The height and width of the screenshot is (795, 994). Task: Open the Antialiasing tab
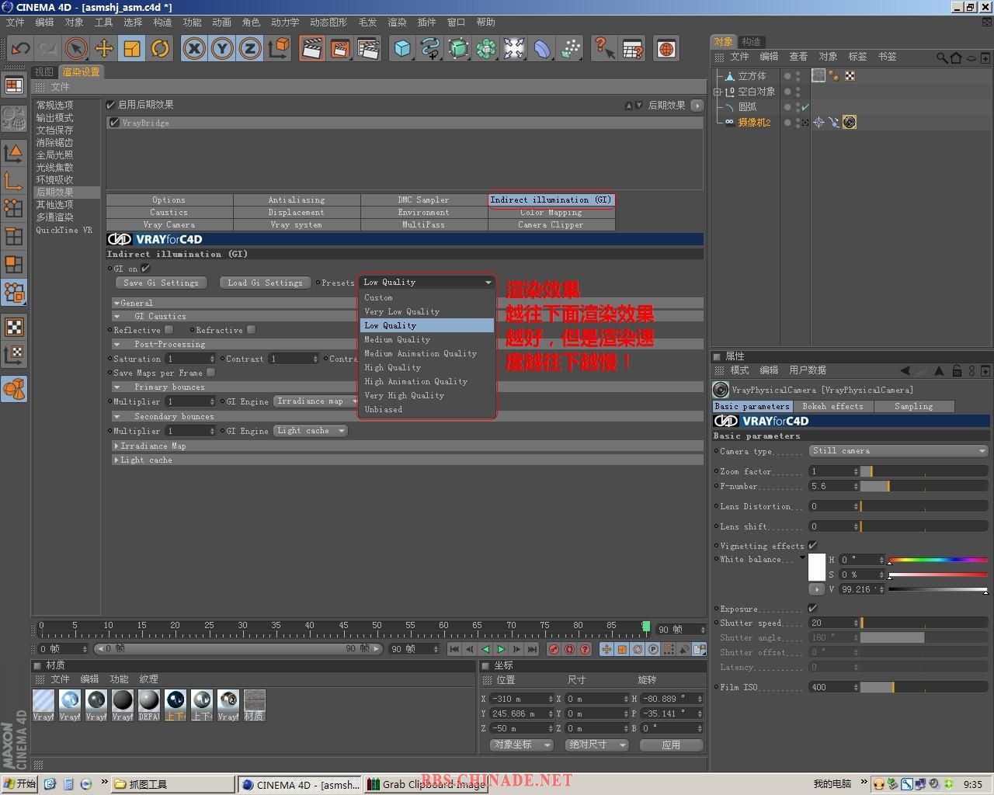tap(297, 200)
